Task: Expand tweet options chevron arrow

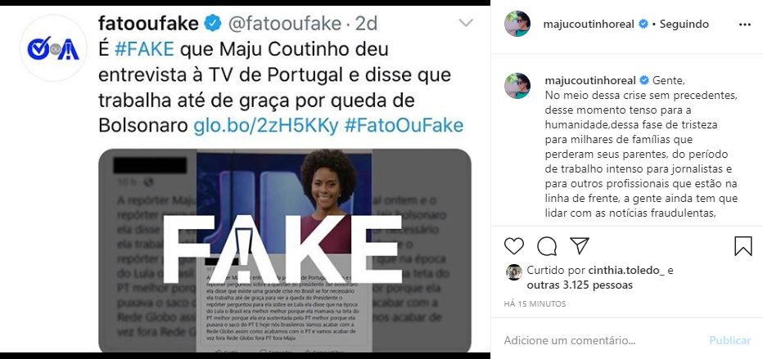Action: coord(466,23)
